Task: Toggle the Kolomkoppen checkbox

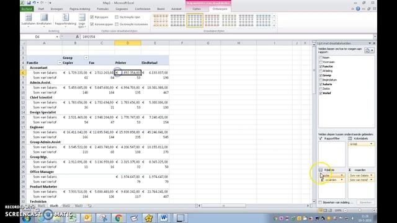Action: (x=92, y=24)
